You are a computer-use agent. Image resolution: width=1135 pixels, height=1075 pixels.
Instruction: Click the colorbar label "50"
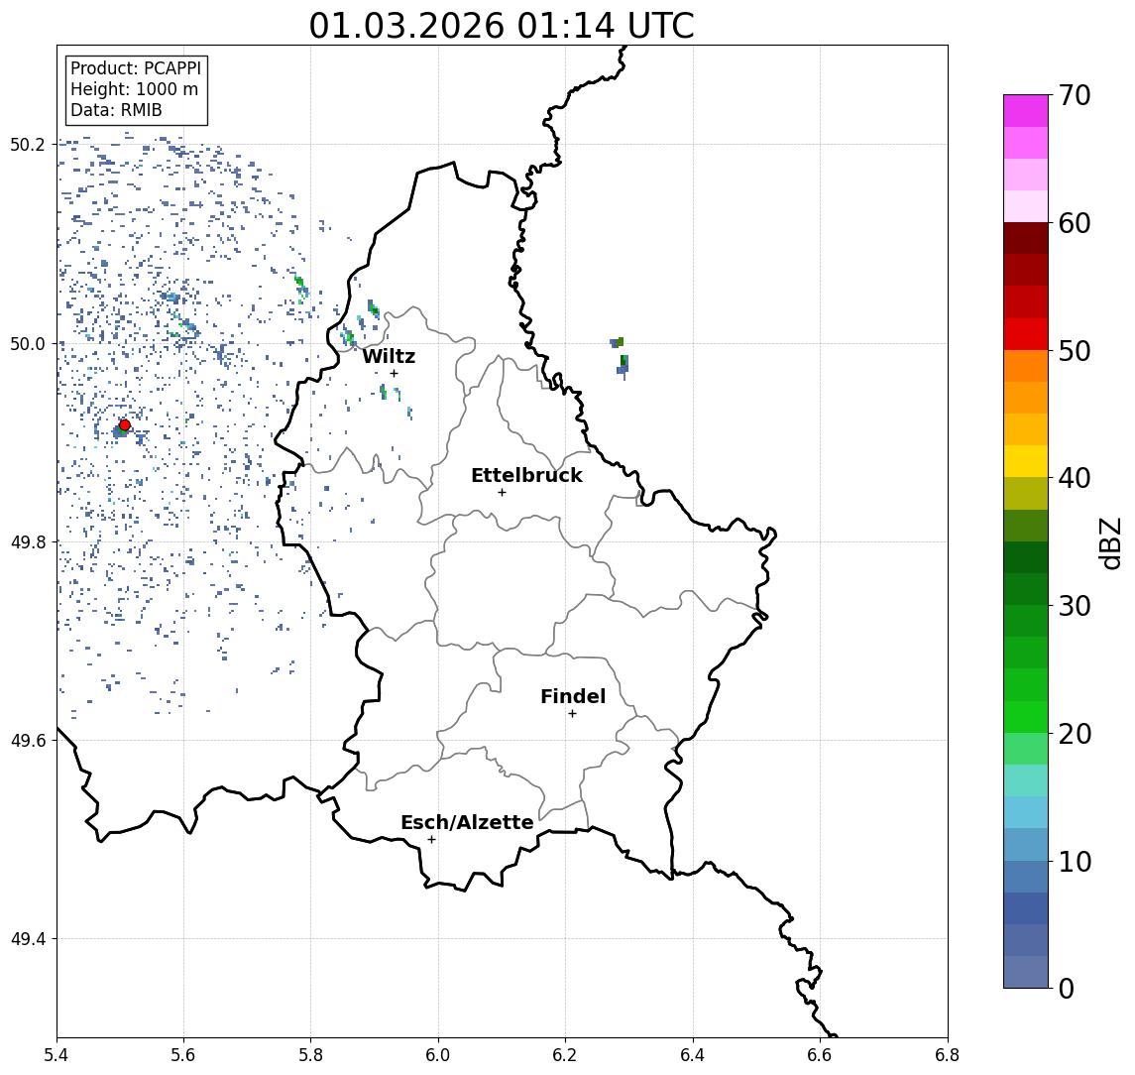point(1075,351)
